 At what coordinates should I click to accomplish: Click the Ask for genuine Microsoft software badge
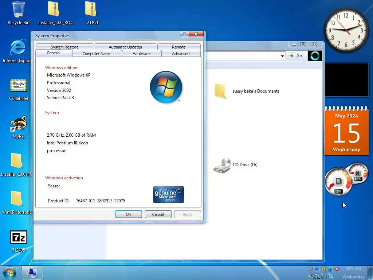click(168, 195)
